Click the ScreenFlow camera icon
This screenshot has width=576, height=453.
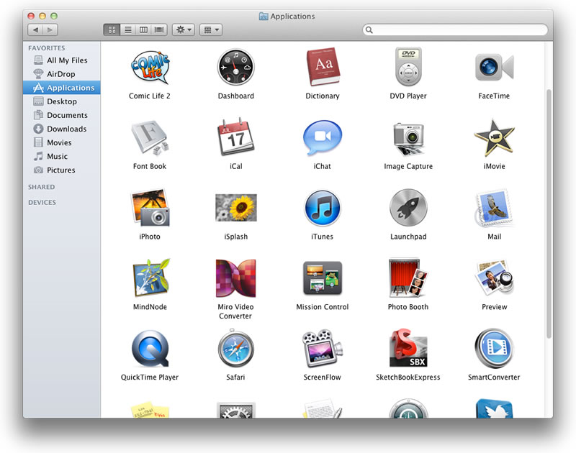point(322,349)
